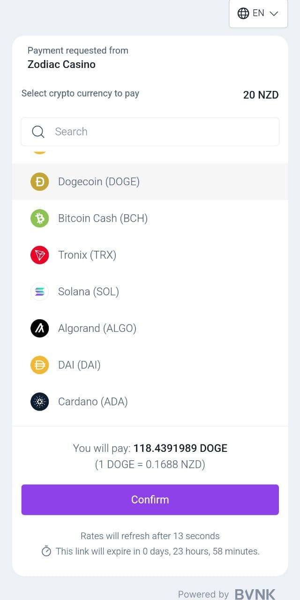Expand language selector chevron arrow

pos(274,14)
